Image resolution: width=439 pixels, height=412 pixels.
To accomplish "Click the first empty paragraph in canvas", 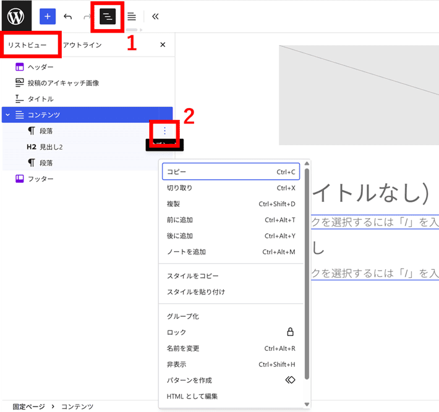I will tap(375, 222).
